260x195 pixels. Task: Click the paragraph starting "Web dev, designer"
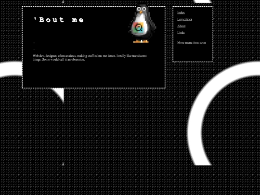click(90, 58)
